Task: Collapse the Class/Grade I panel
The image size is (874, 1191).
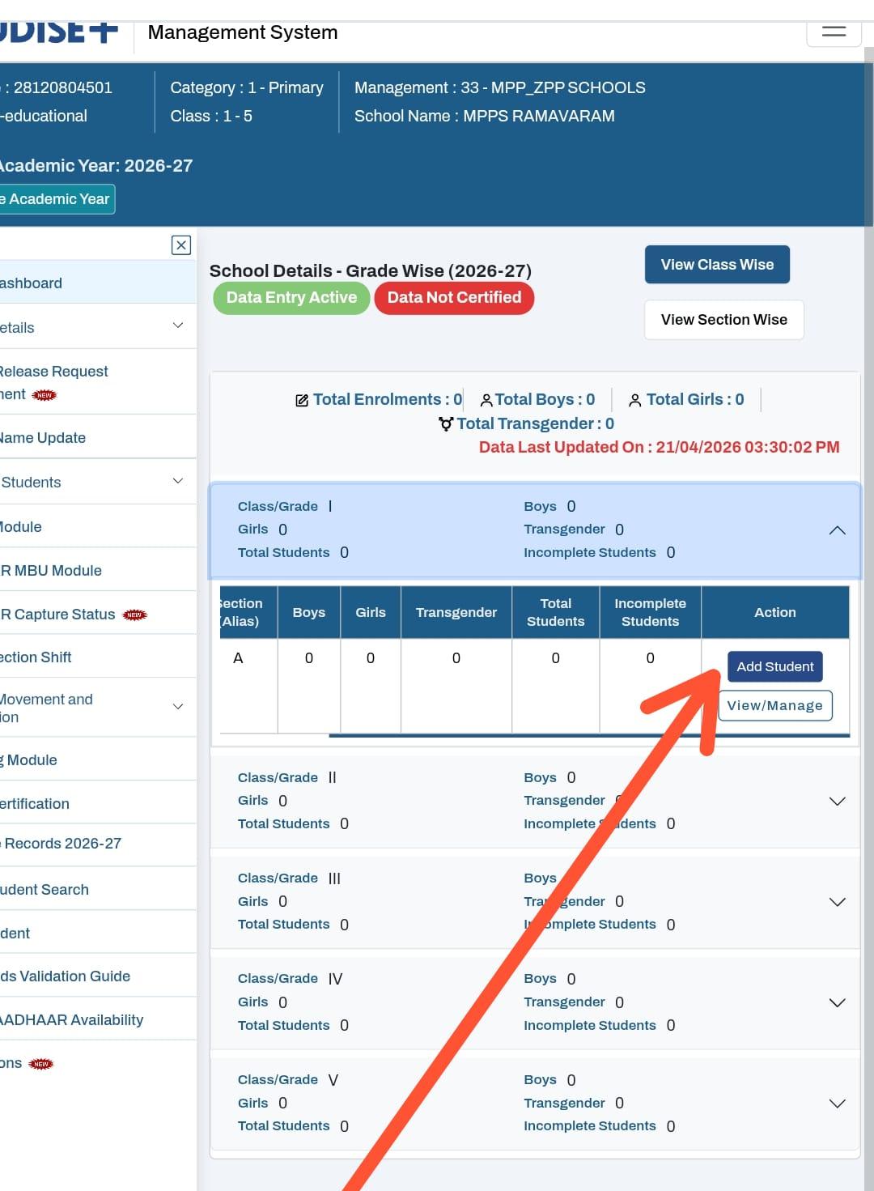Action: (x=837, y=530)
